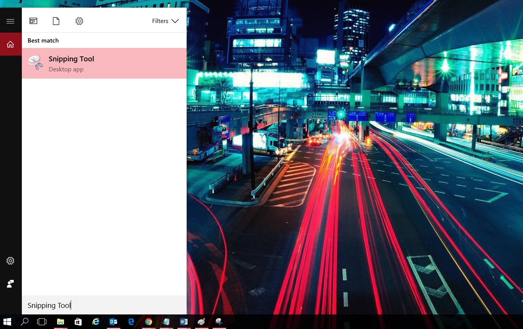Open Internet Explorer from the taskbar
The width and height of the screenshot is (523, 329).
pyautogui.click(x=96, y=322)
